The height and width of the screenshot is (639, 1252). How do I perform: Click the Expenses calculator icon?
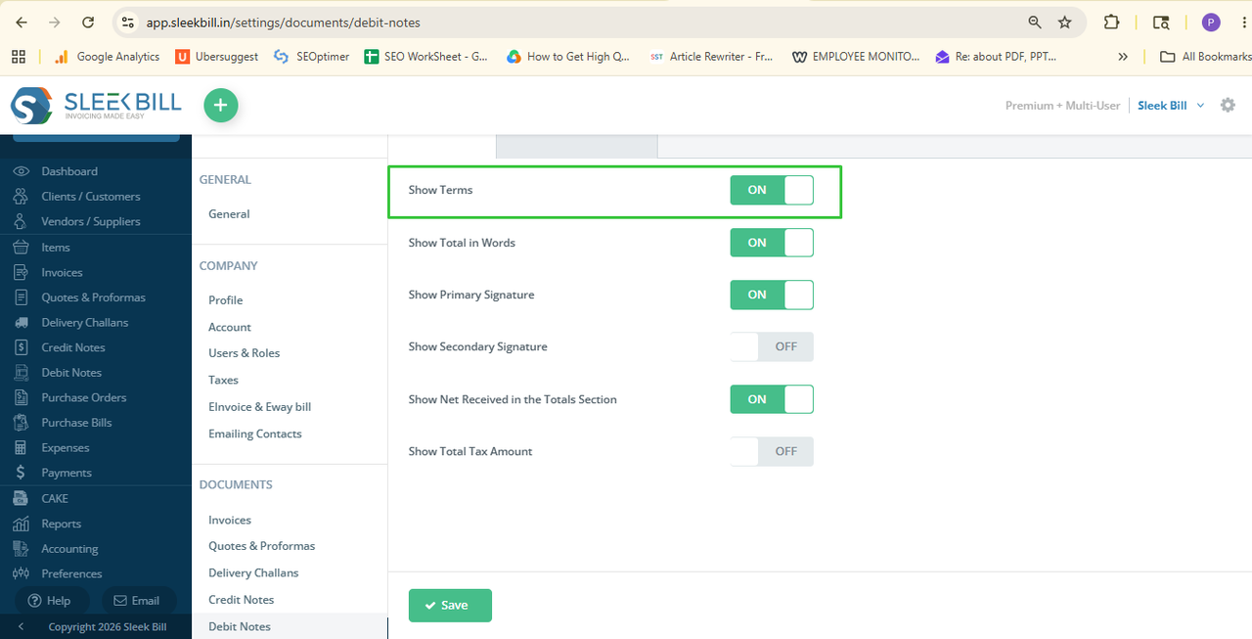(21, 448)
